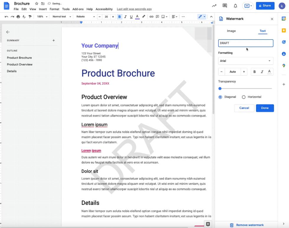Add a comment from toolbar
Viewport: 289px width, 228px height.
157,17
